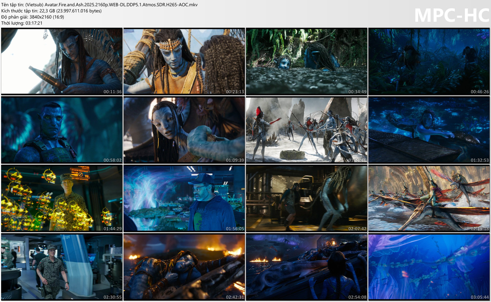Select the thumbnail stamped 00:23:13

tap(184, 61)
